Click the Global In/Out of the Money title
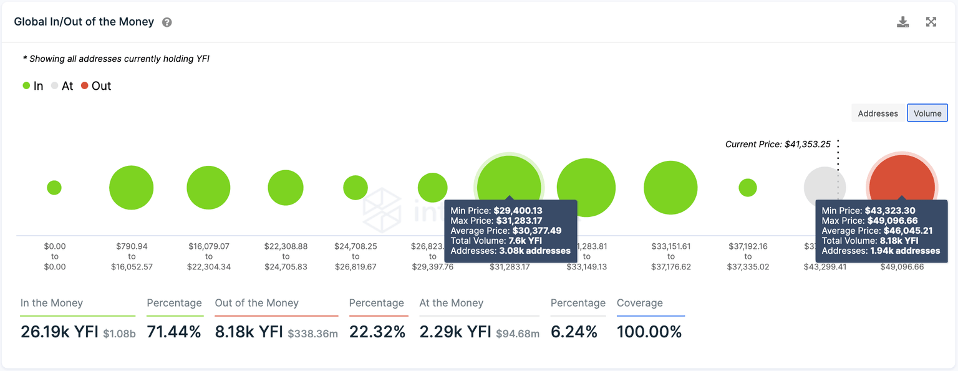This screenshot has width=958, height=371. pos(84,21)
